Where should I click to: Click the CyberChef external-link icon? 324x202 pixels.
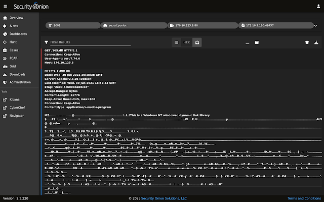(x=5, y=108)
